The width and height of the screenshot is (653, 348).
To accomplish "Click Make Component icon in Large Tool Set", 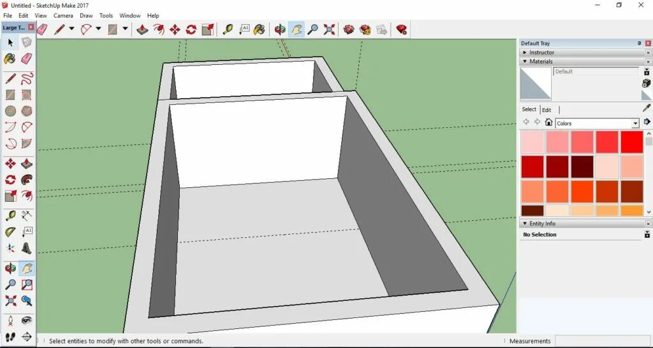I will 27,43.
